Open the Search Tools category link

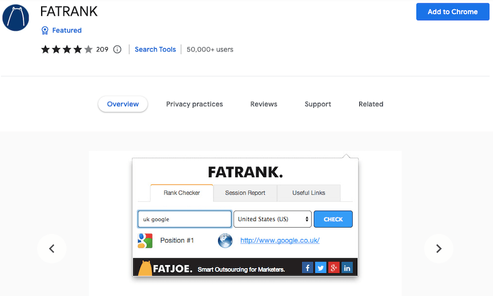pos(156,49)
